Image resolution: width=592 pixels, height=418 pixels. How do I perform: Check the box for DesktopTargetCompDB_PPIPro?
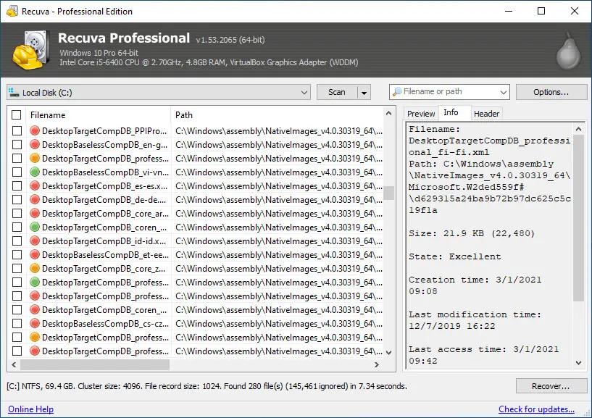click(17, 131)
